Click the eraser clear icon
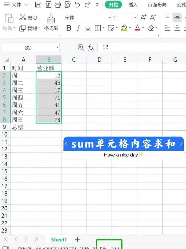Screen dimensions: 186x249 pos(151,28)
